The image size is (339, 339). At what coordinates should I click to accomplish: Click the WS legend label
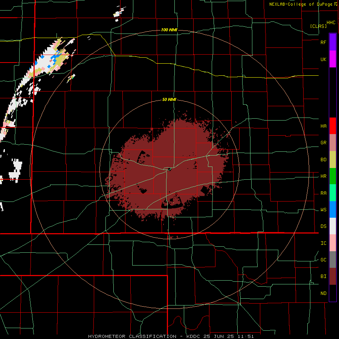[x=323, y=210]
